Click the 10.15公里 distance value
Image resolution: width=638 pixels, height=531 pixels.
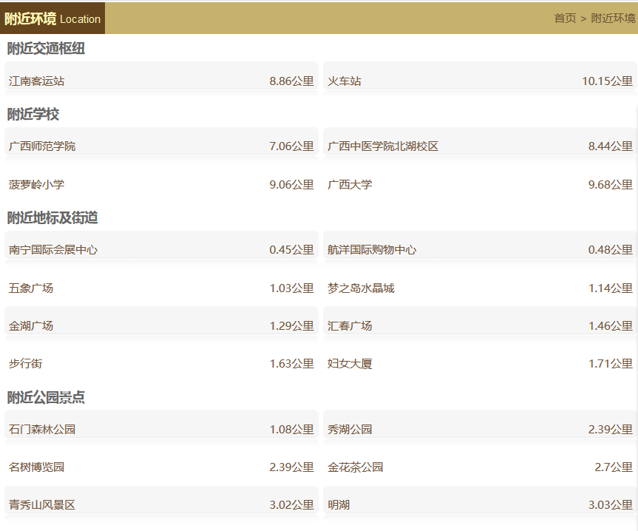point(607,81)
